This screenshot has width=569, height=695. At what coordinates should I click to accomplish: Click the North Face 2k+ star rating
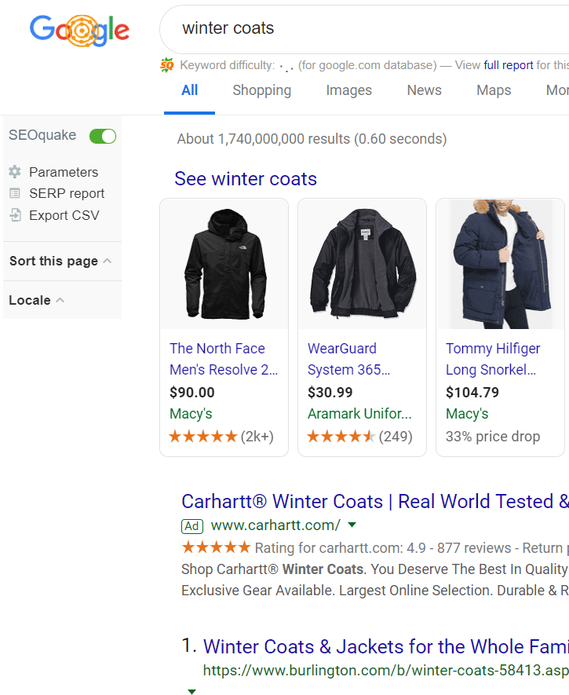[x=224, y=435]
